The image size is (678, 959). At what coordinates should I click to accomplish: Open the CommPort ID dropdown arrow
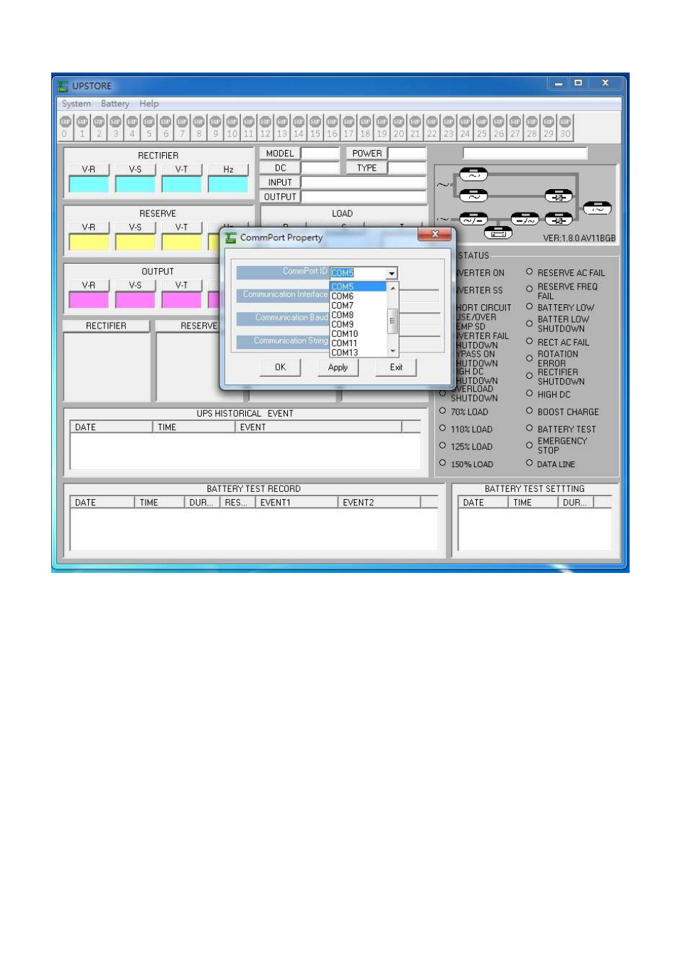(392, 273)
